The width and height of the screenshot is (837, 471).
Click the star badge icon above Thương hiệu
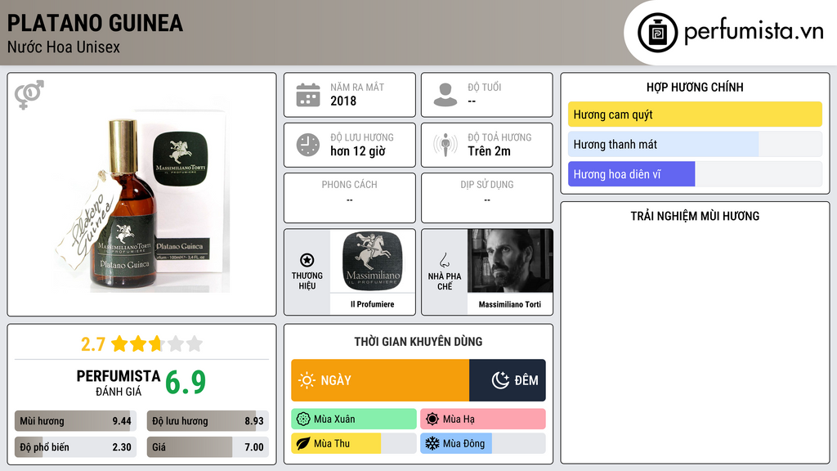pos(307,260)
